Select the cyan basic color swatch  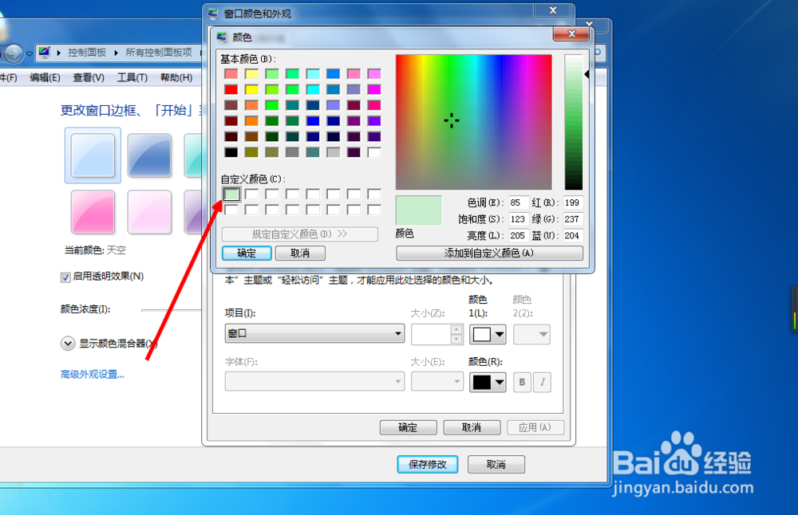313,90
